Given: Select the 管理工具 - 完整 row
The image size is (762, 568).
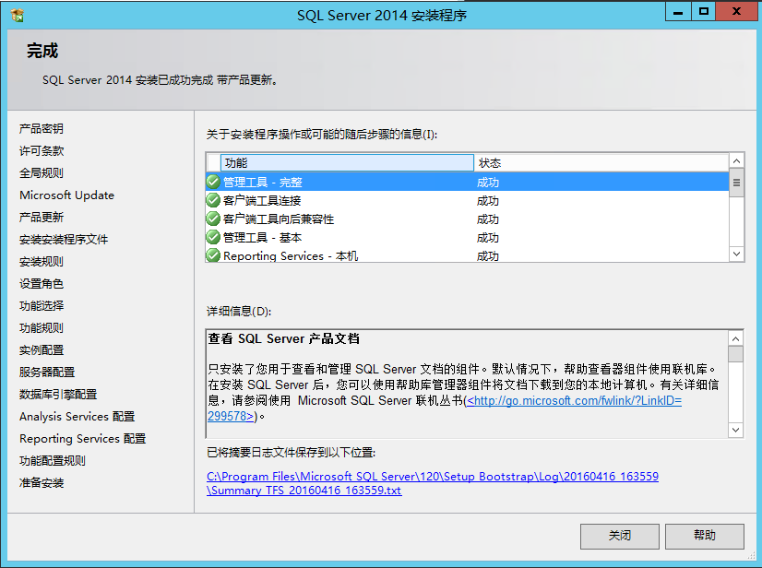Looking at the screenshot, I should click(x=468, y=182).
